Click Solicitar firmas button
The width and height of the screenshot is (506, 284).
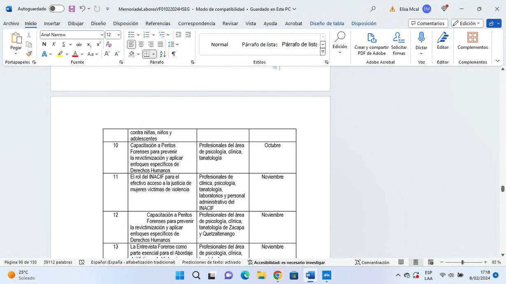click(x=399, y=44)
